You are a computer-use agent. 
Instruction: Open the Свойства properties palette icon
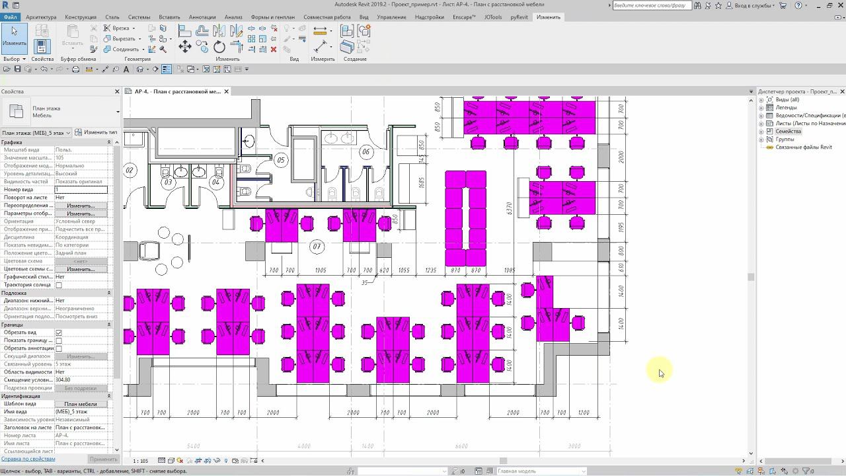coord(42,46)
